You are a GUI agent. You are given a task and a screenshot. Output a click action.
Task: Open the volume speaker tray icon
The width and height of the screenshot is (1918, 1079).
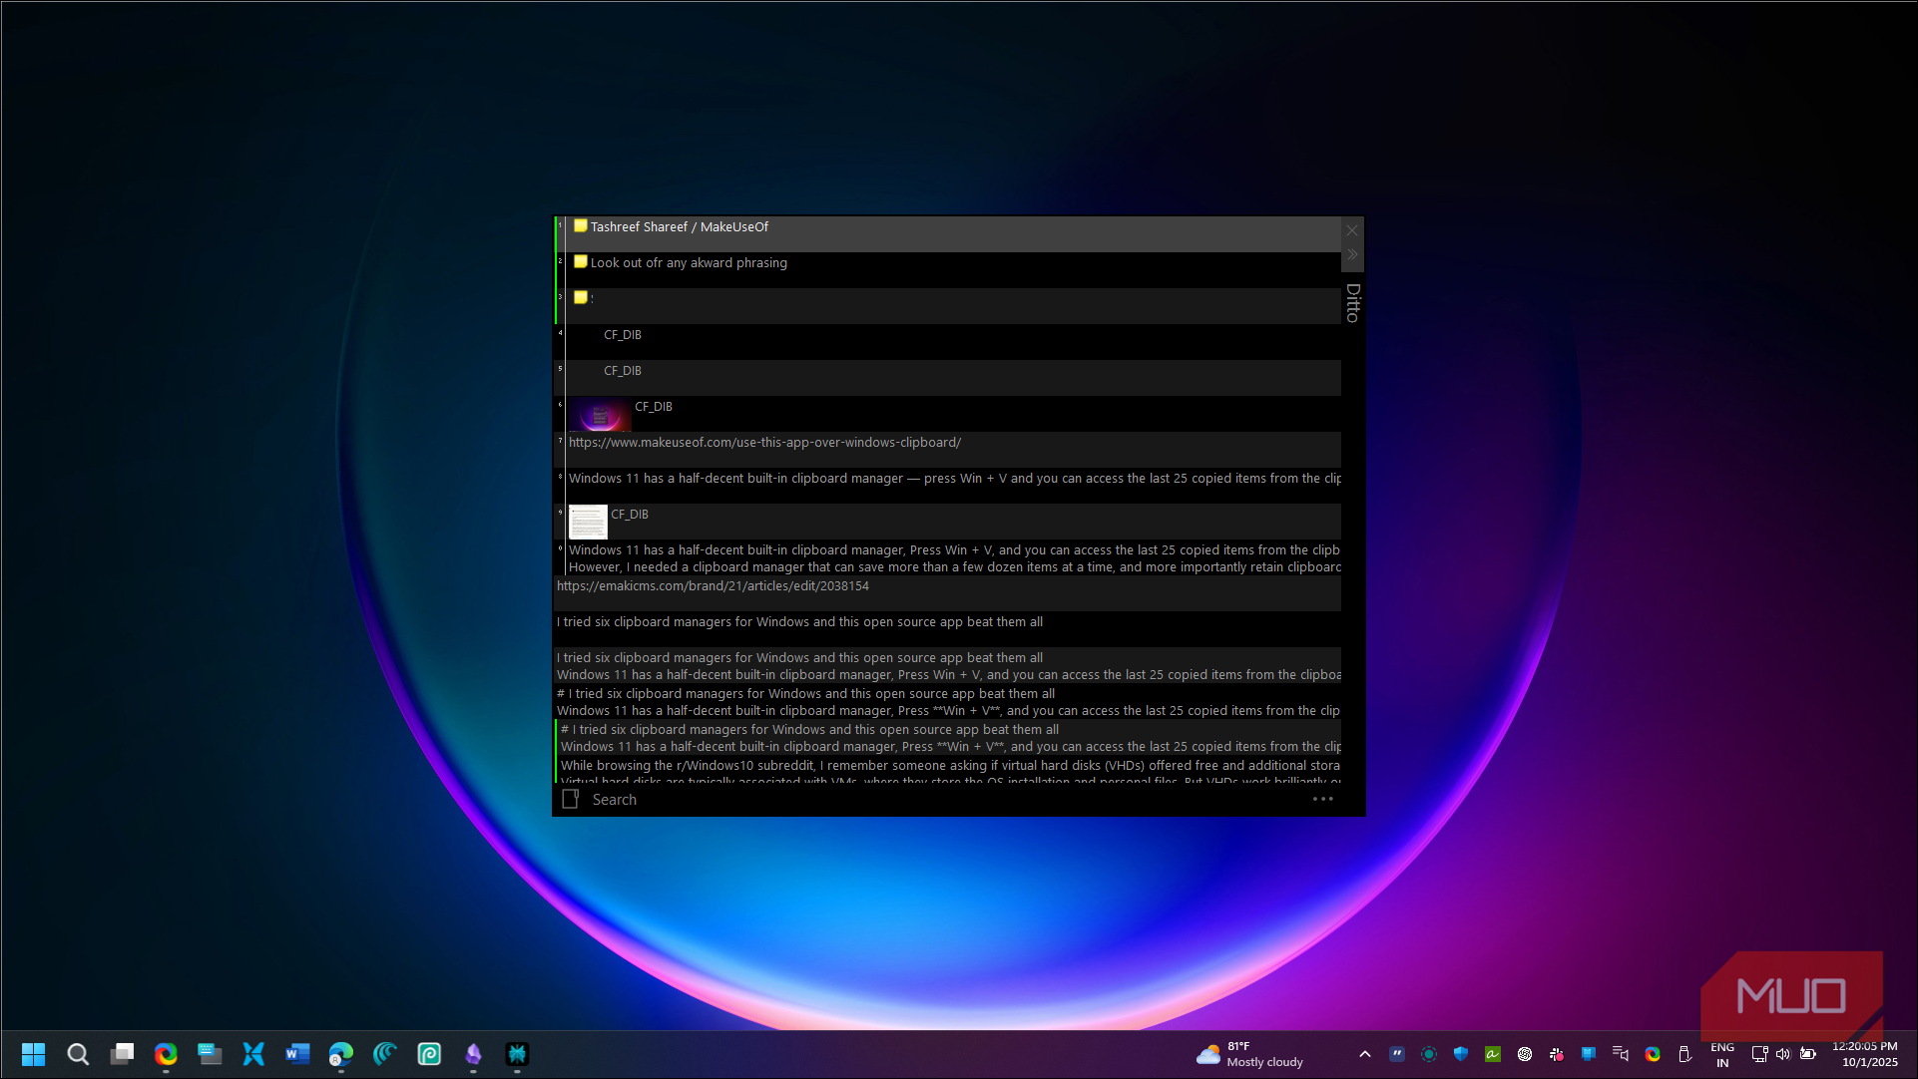(x=1783, y=1054)
